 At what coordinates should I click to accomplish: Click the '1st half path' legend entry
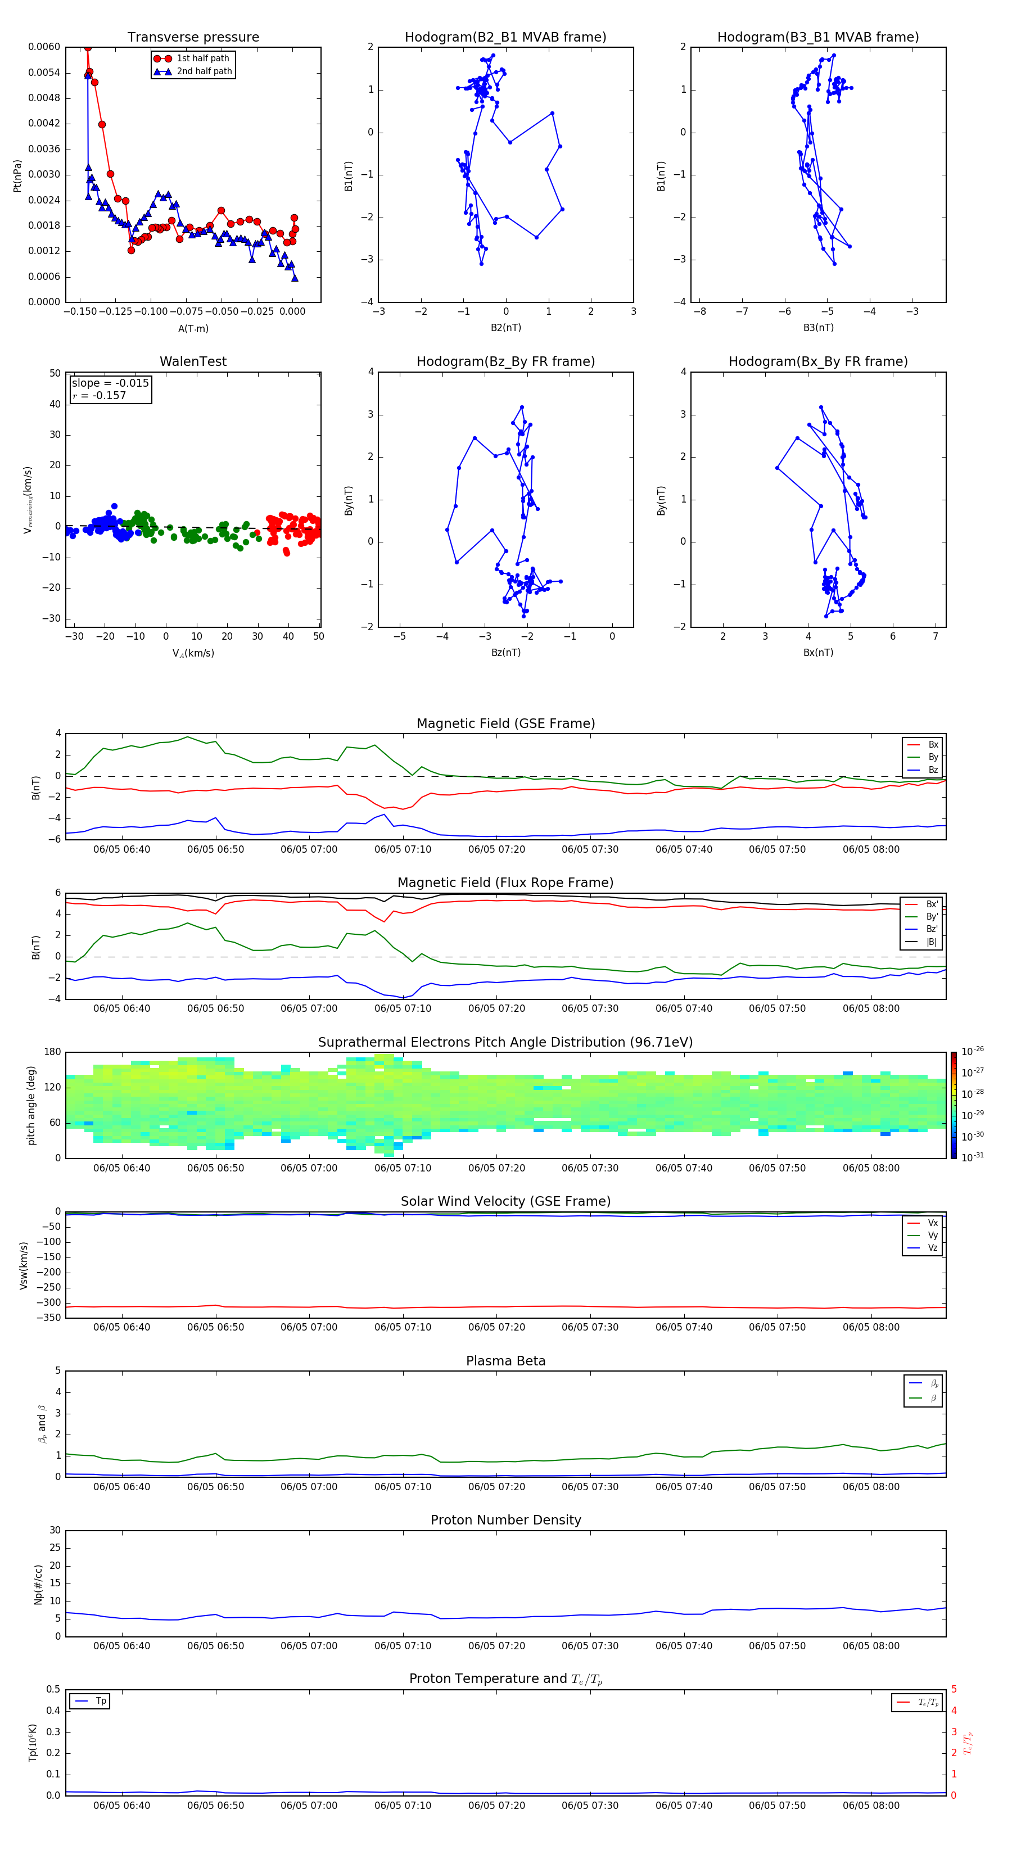192,58
